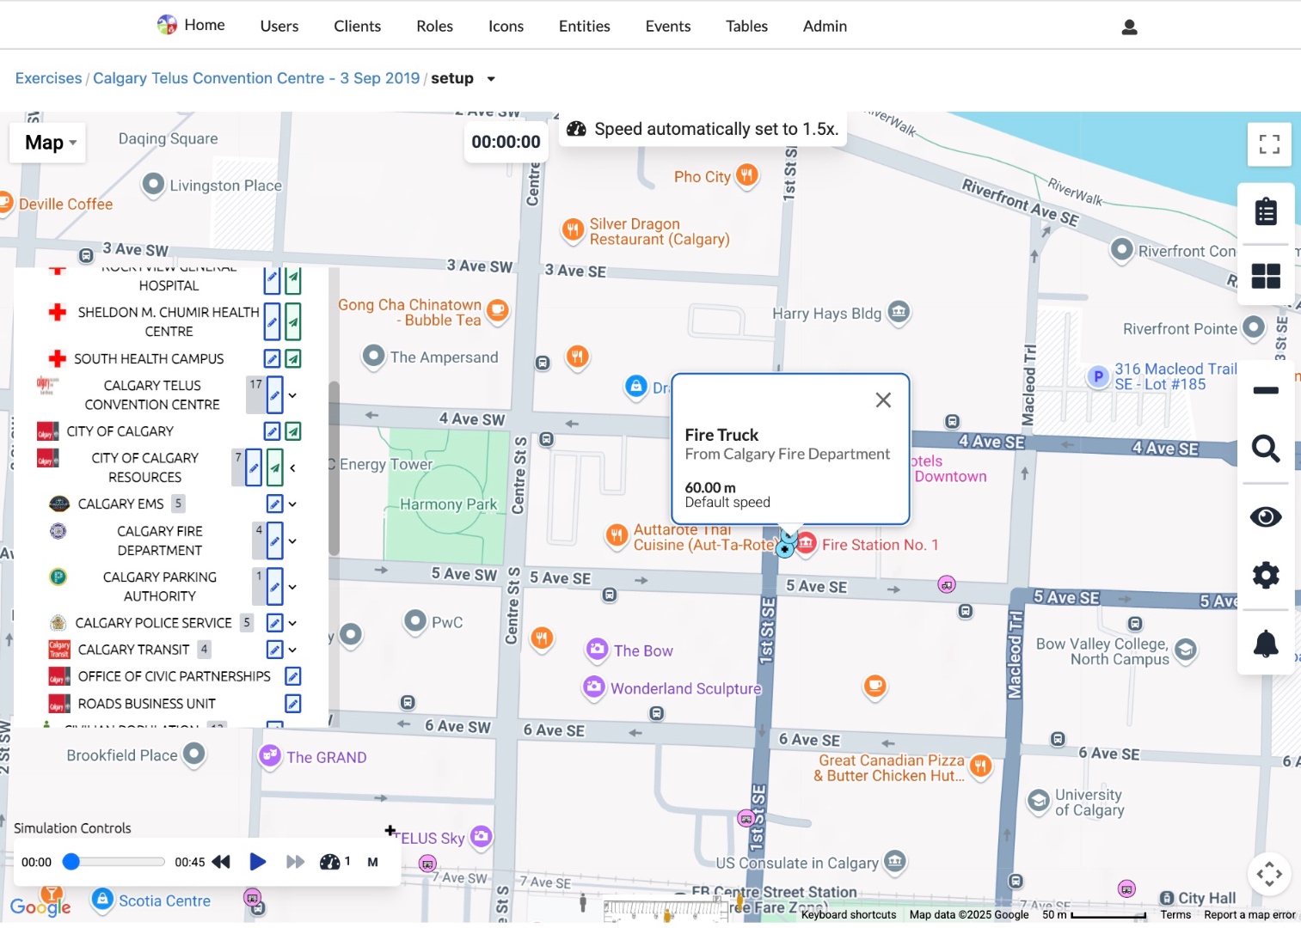The height and width of the screenshot is (928, 1301).
Task: Click the minus collapse icon on right toolbar
Action: pos(1266,390)
